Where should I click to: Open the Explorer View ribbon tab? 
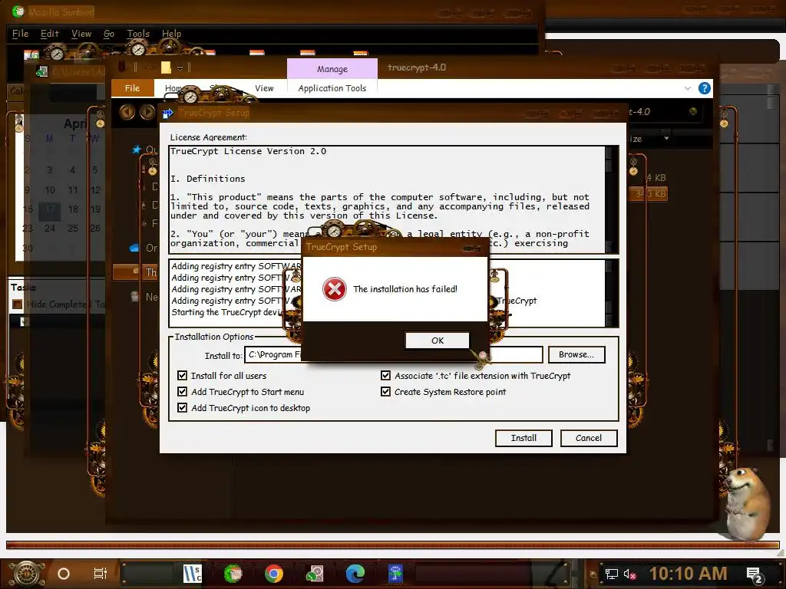[264, 88]
